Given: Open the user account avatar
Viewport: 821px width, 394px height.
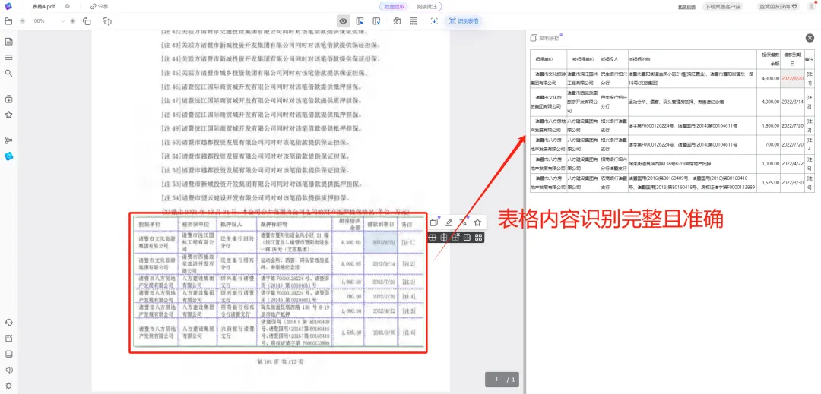Looking at the screenshot, I should pyautogui.click(x=810, y=6).
